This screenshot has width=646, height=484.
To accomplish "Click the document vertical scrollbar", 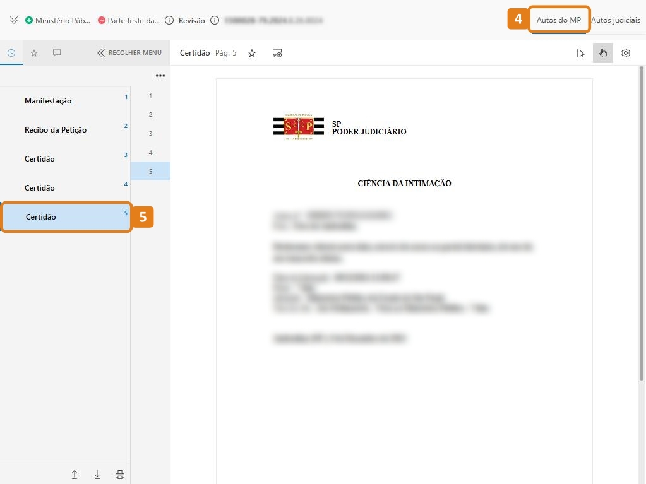I will point(642,221).
